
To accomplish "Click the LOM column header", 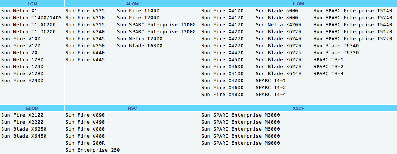I will [x=32, y=4].
